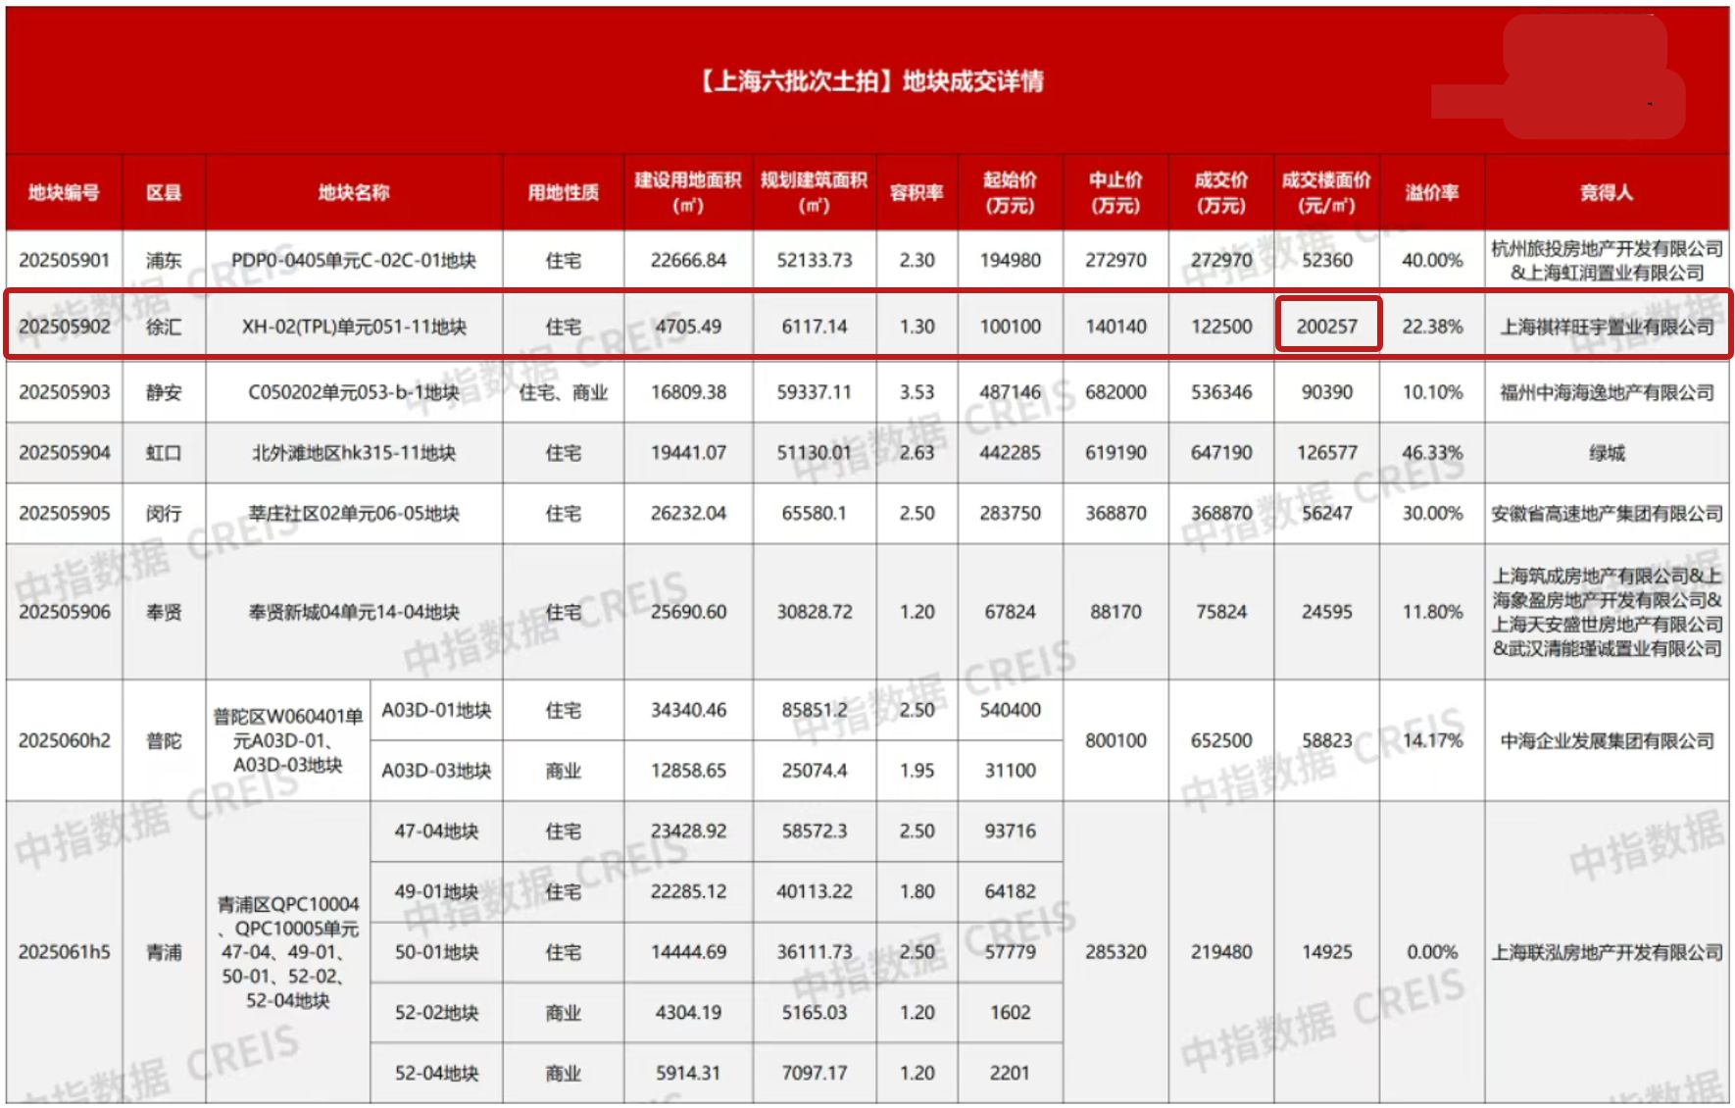
Task: Click the table title 地块成交详情
Action: (870, 80)
